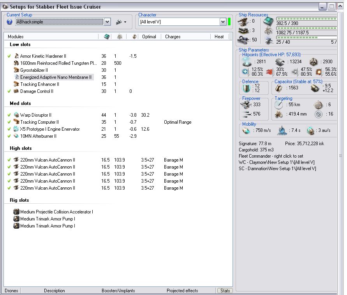Click the capacitor usage column header icon

click(x=134, y=37)
